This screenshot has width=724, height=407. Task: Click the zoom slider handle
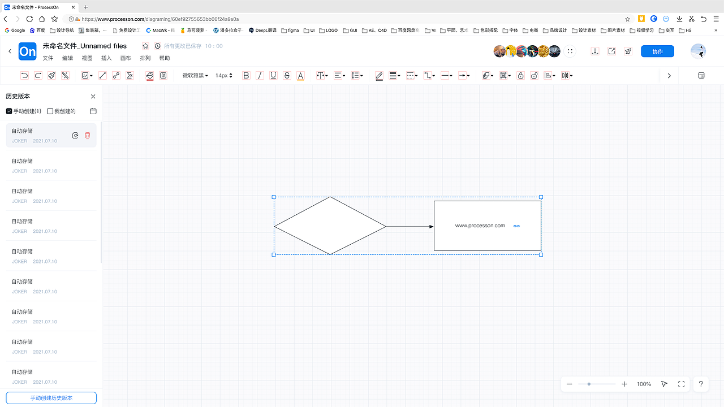(x=589, y=384)
